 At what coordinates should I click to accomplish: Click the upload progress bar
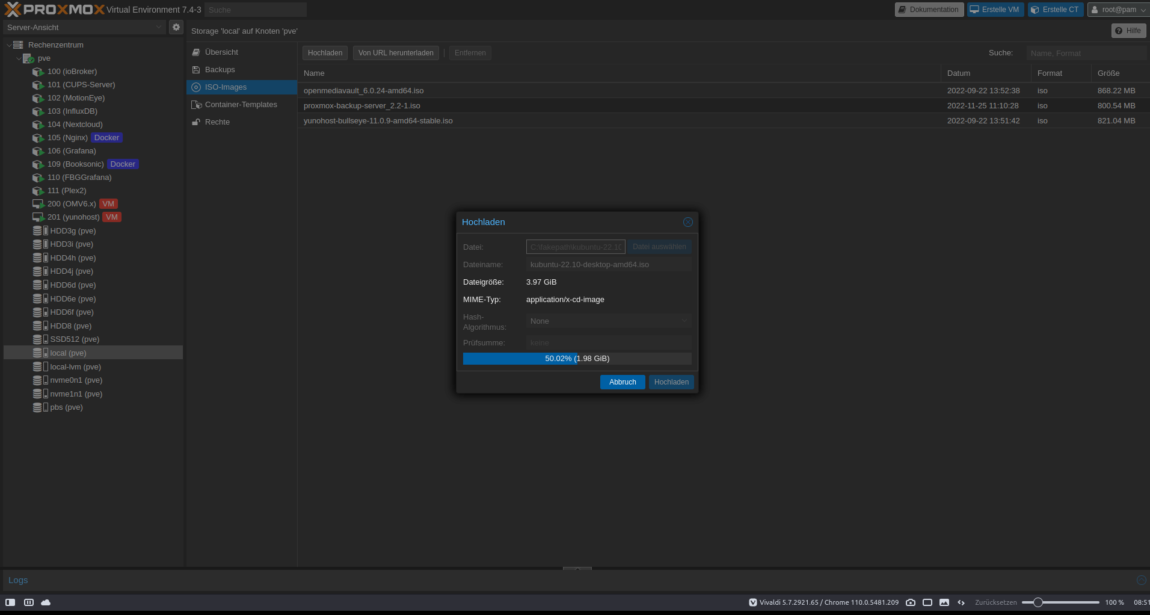577,359
